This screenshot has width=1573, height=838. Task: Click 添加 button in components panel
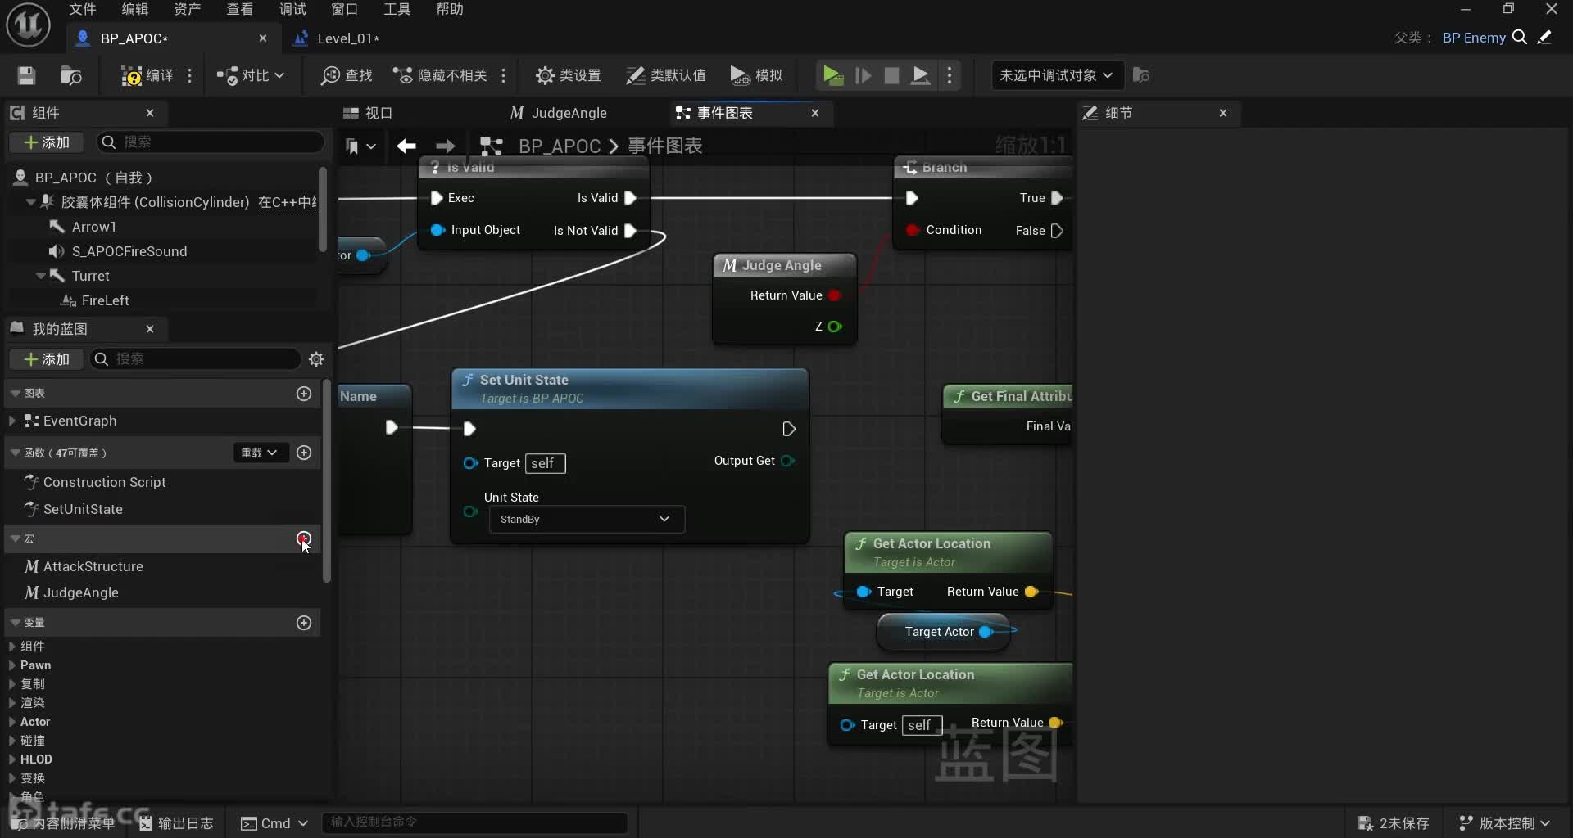[46, 142]
